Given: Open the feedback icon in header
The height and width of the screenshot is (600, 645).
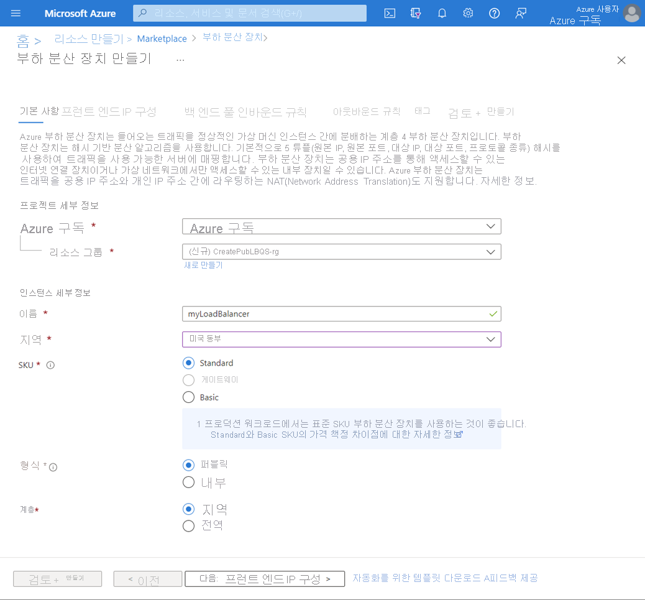Looking at the screenshot, I should coord(521,13).
